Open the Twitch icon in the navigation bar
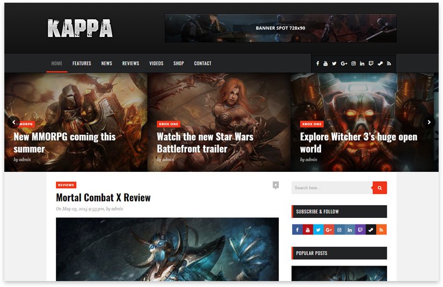This screenshot has width=443, height=287. 371,63
